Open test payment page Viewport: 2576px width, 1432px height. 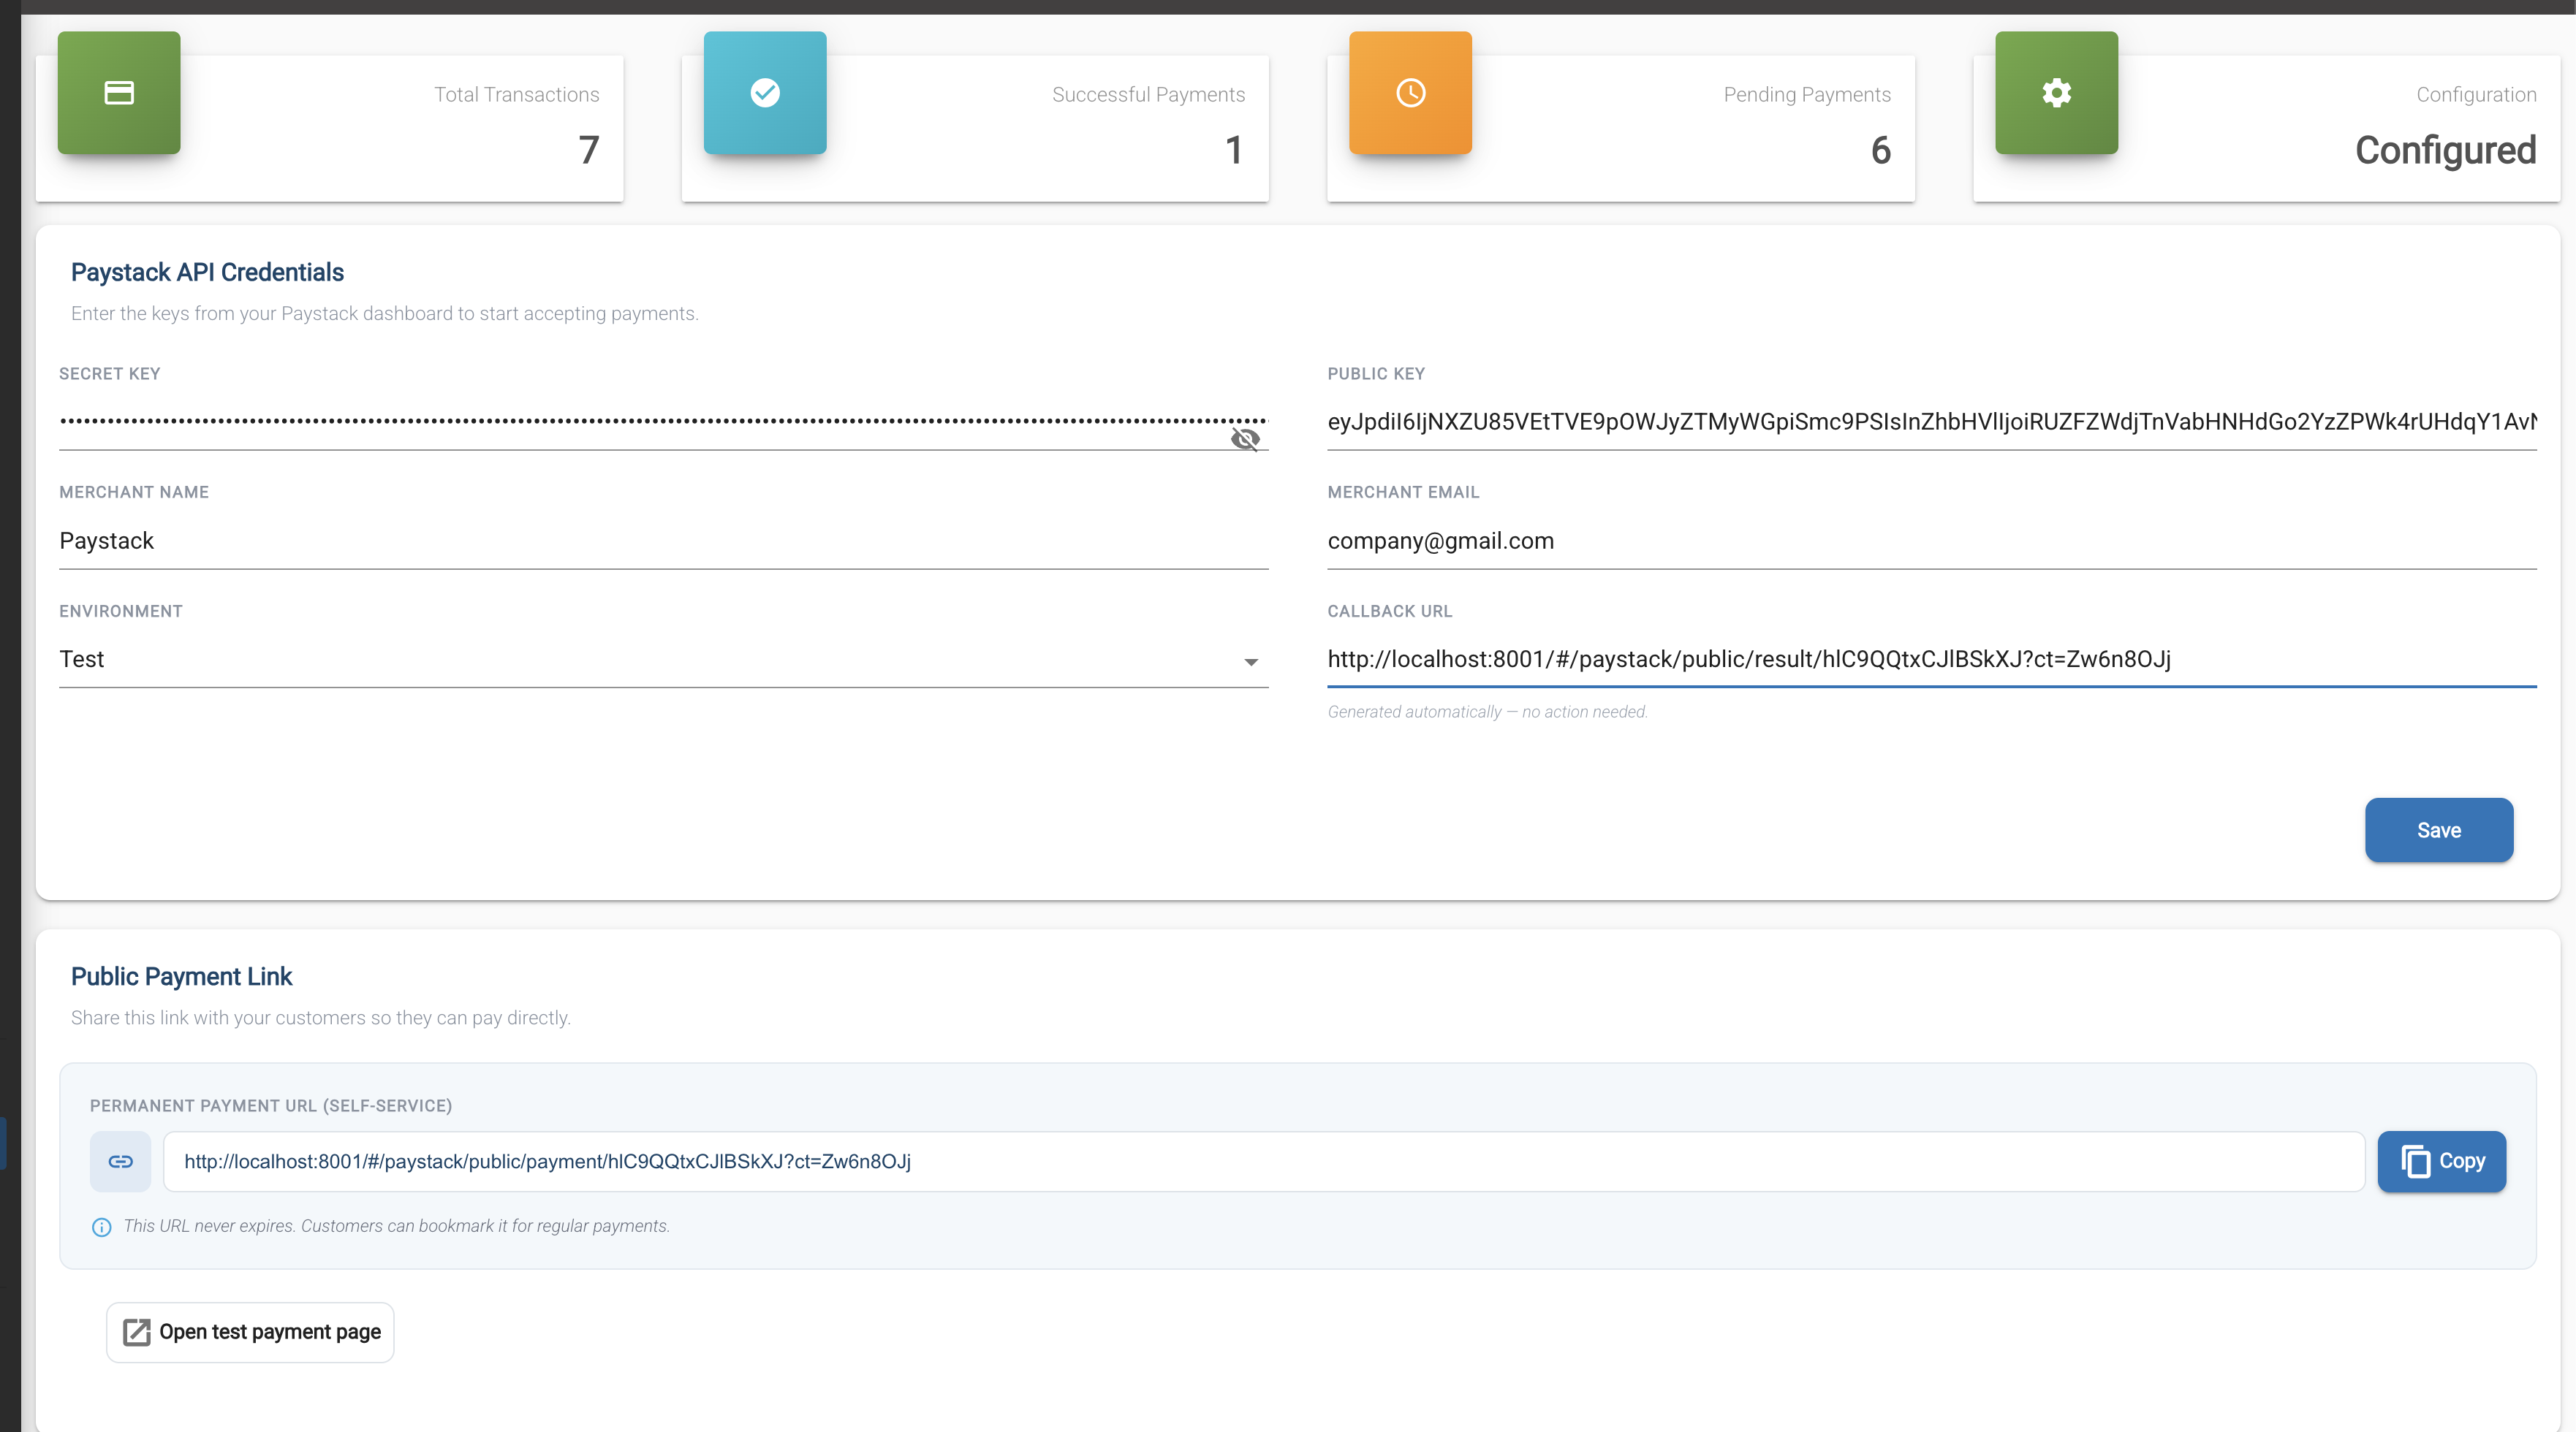coord(250,1332)
